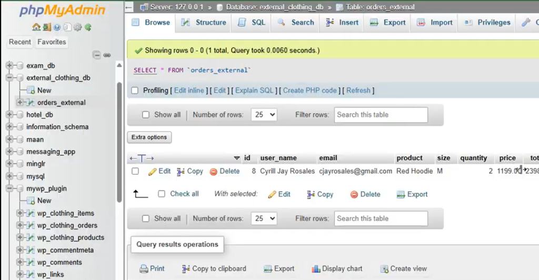Tick the upper Show all checkbox

(146, 115)
